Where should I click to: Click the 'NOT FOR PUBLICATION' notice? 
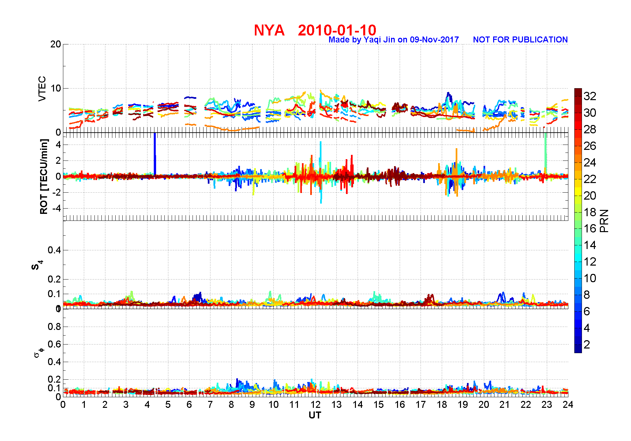(x=520, y=40)
